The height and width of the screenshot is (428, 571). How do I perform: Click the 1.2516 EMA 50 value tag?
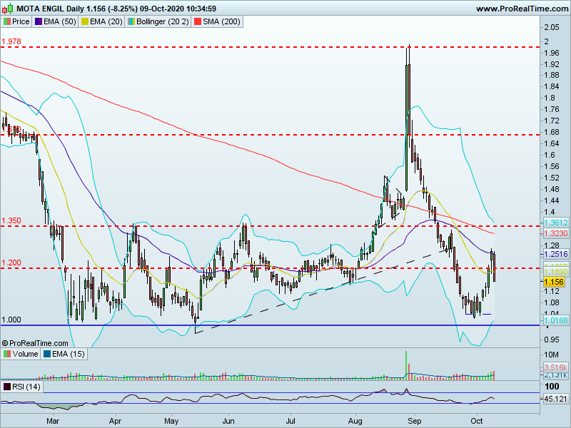[556, 254]
